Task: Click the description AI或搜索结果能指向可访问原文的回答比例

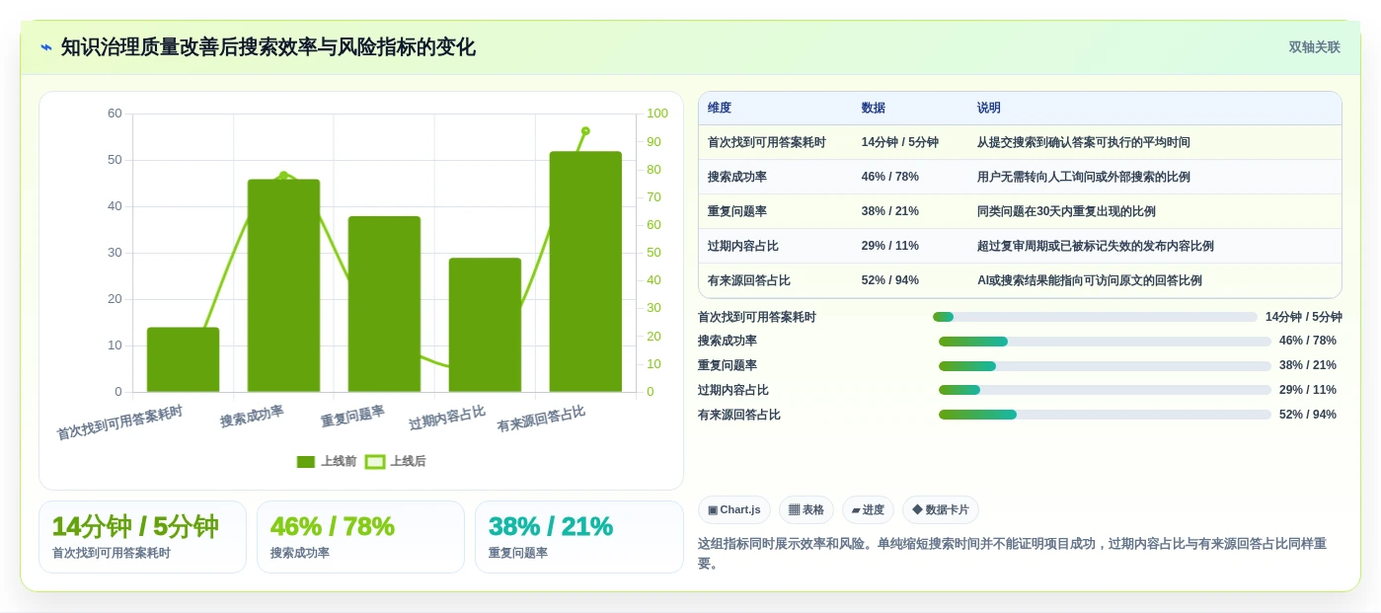Action: click(x=1090, y=280)
